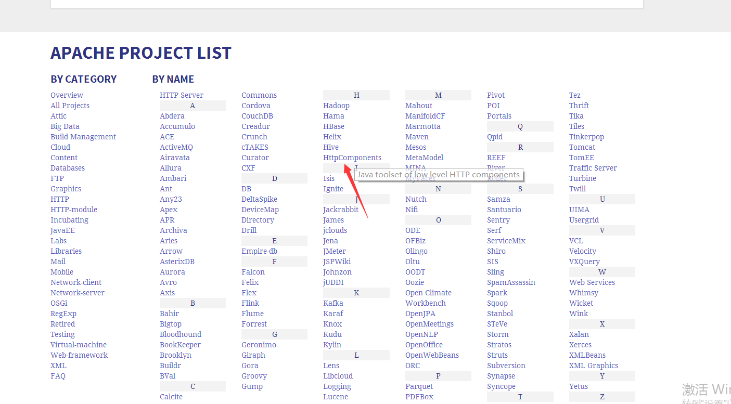The height and width of the screenshot is (404, 731).
Task: Open the ServiceMix project link
Action: coord(506,241)
